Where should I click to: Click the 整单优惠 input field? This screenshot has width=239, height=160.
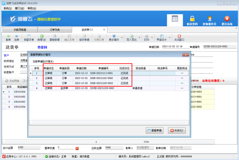(66, 147)
